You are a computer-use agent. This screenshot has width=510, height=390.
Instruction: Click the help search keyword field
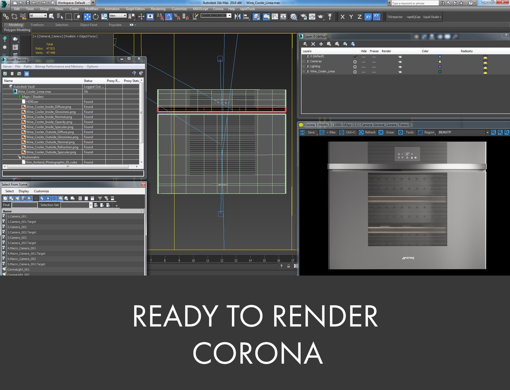click(x=415, y=3)
